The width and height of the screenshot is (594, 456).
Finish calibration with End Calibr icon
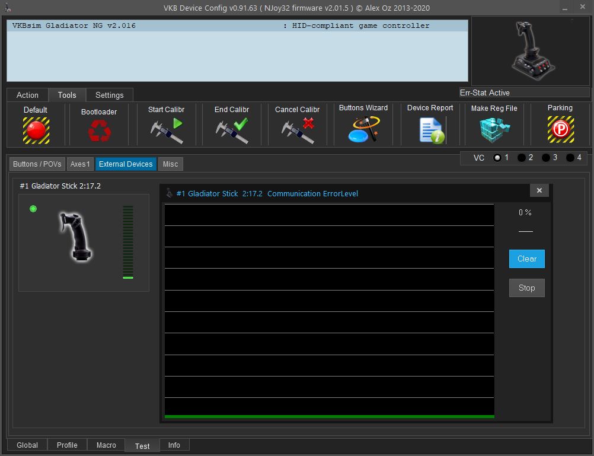[x=232, y=131]
